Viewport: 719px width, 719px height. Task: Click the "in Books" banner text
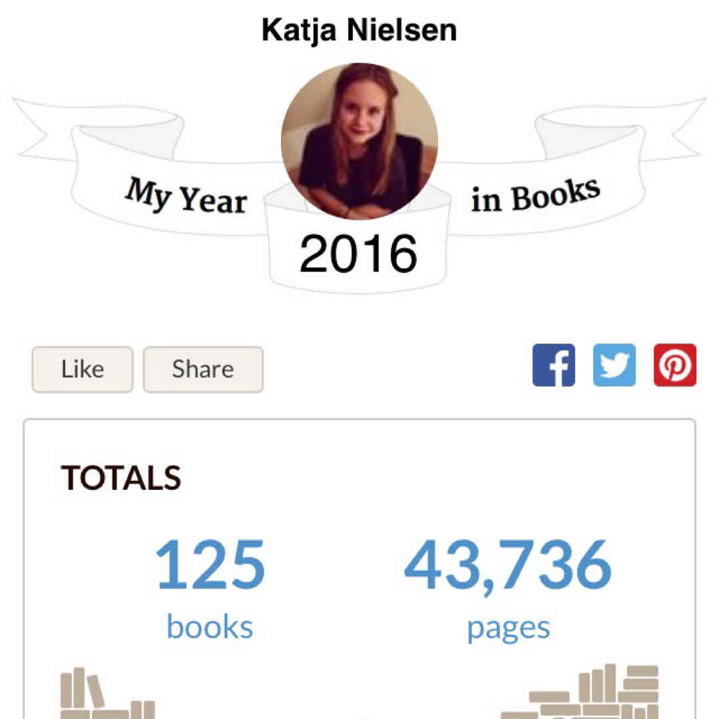pyautogui.click(x=535, y=194)
